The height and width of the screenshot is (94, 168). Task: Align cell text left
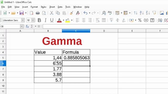click(77, 20)
